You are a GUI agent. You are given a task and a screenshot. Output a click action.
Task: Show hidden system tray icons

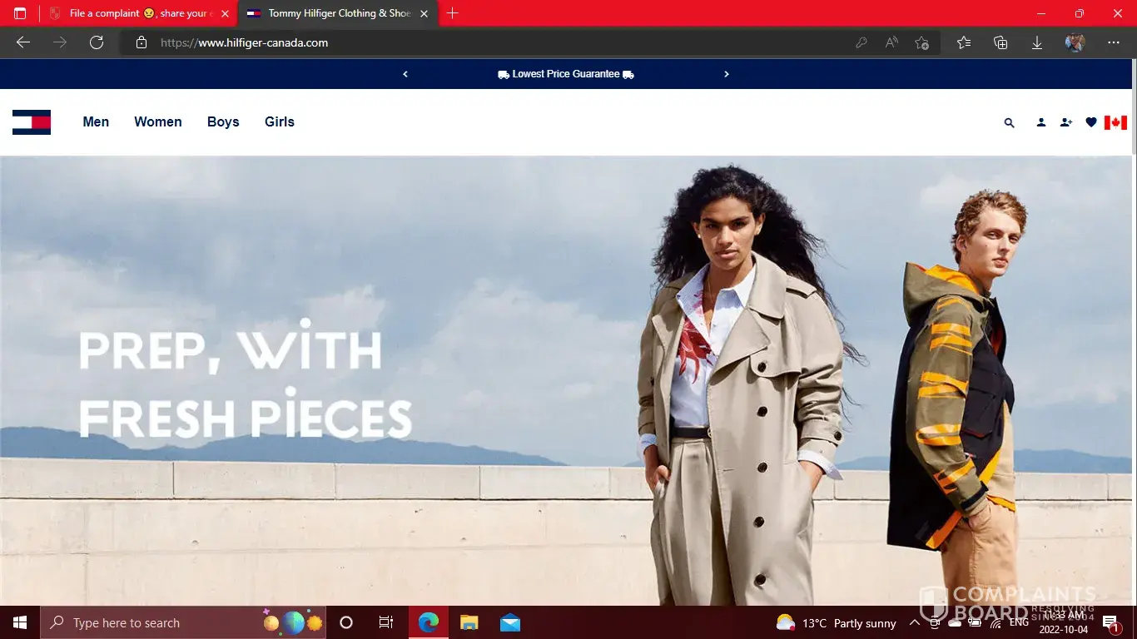[x=915, y=622]
